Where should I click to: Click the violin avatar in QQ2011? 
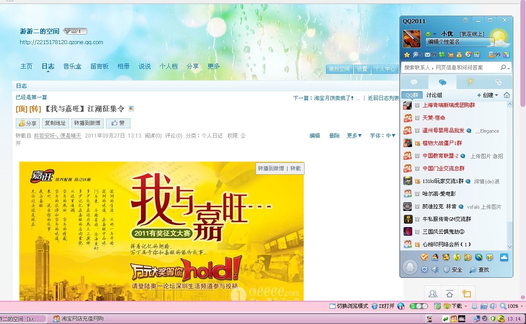click(x=412, y=39)
